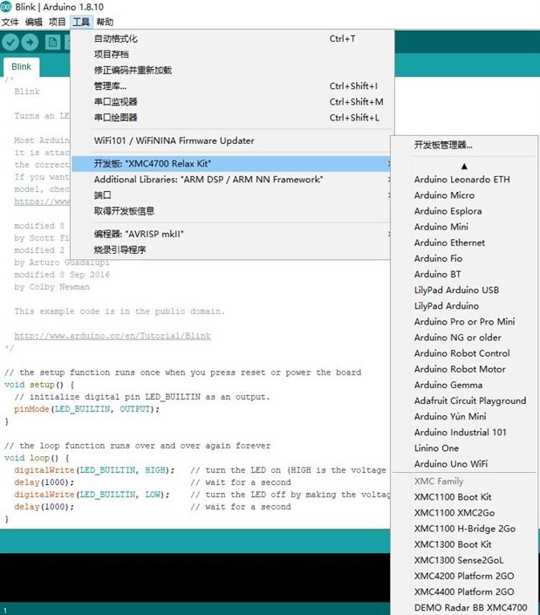The image size is (540, 615).
Task: Click the Verify checkmark toolbar icon
Action: click(x=10, y=43)
